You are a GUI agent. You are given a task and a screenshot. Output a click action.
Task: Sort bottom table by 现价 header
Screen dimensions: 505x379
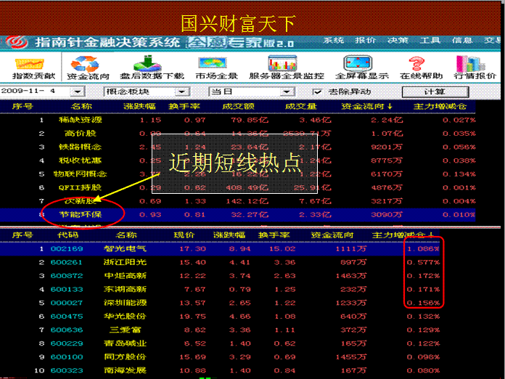coord(184,235)
